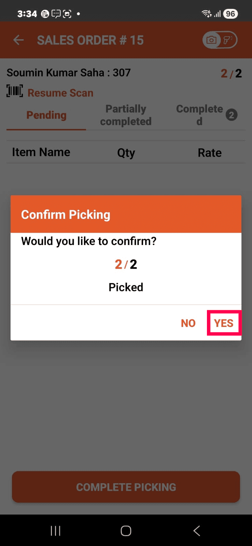Confirm picking by pressing YES
The image size is (252, 546).
(x=224, y=323)
